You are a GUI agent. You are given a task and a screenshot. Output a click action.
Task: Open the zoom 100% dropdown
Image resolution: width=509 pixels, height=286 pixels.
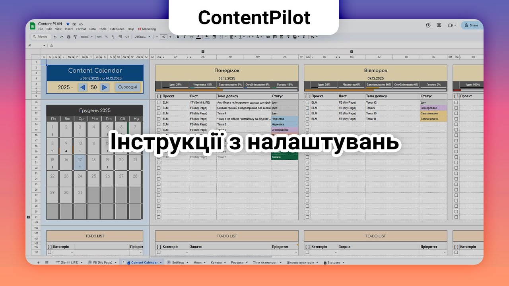[x=87, y=37]
